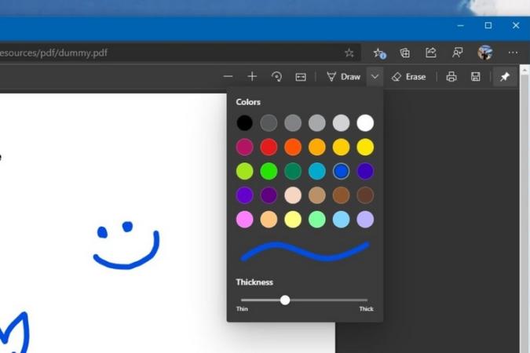This screenshot has height=353, width=530.
Task: Click the Share icon in browser toolbar
Action: [431, 53]
